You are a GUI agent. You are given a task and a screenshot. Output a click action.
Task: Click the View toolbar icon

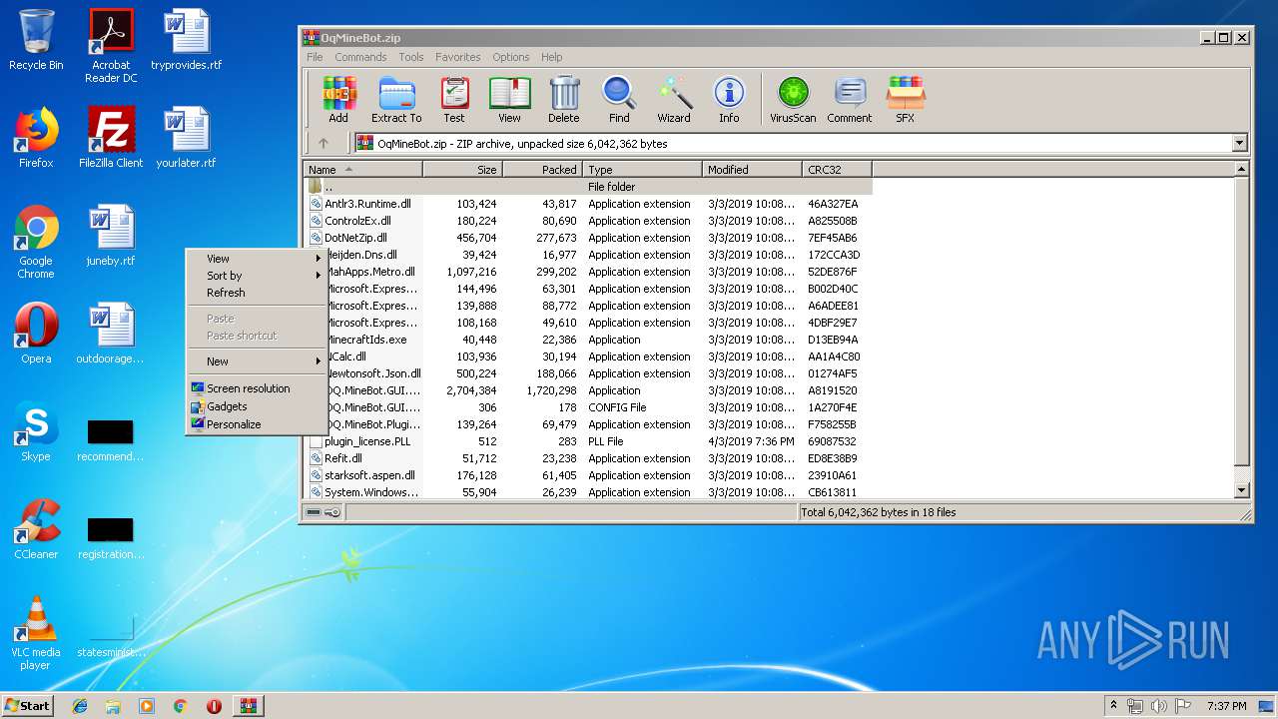point(509,100)
